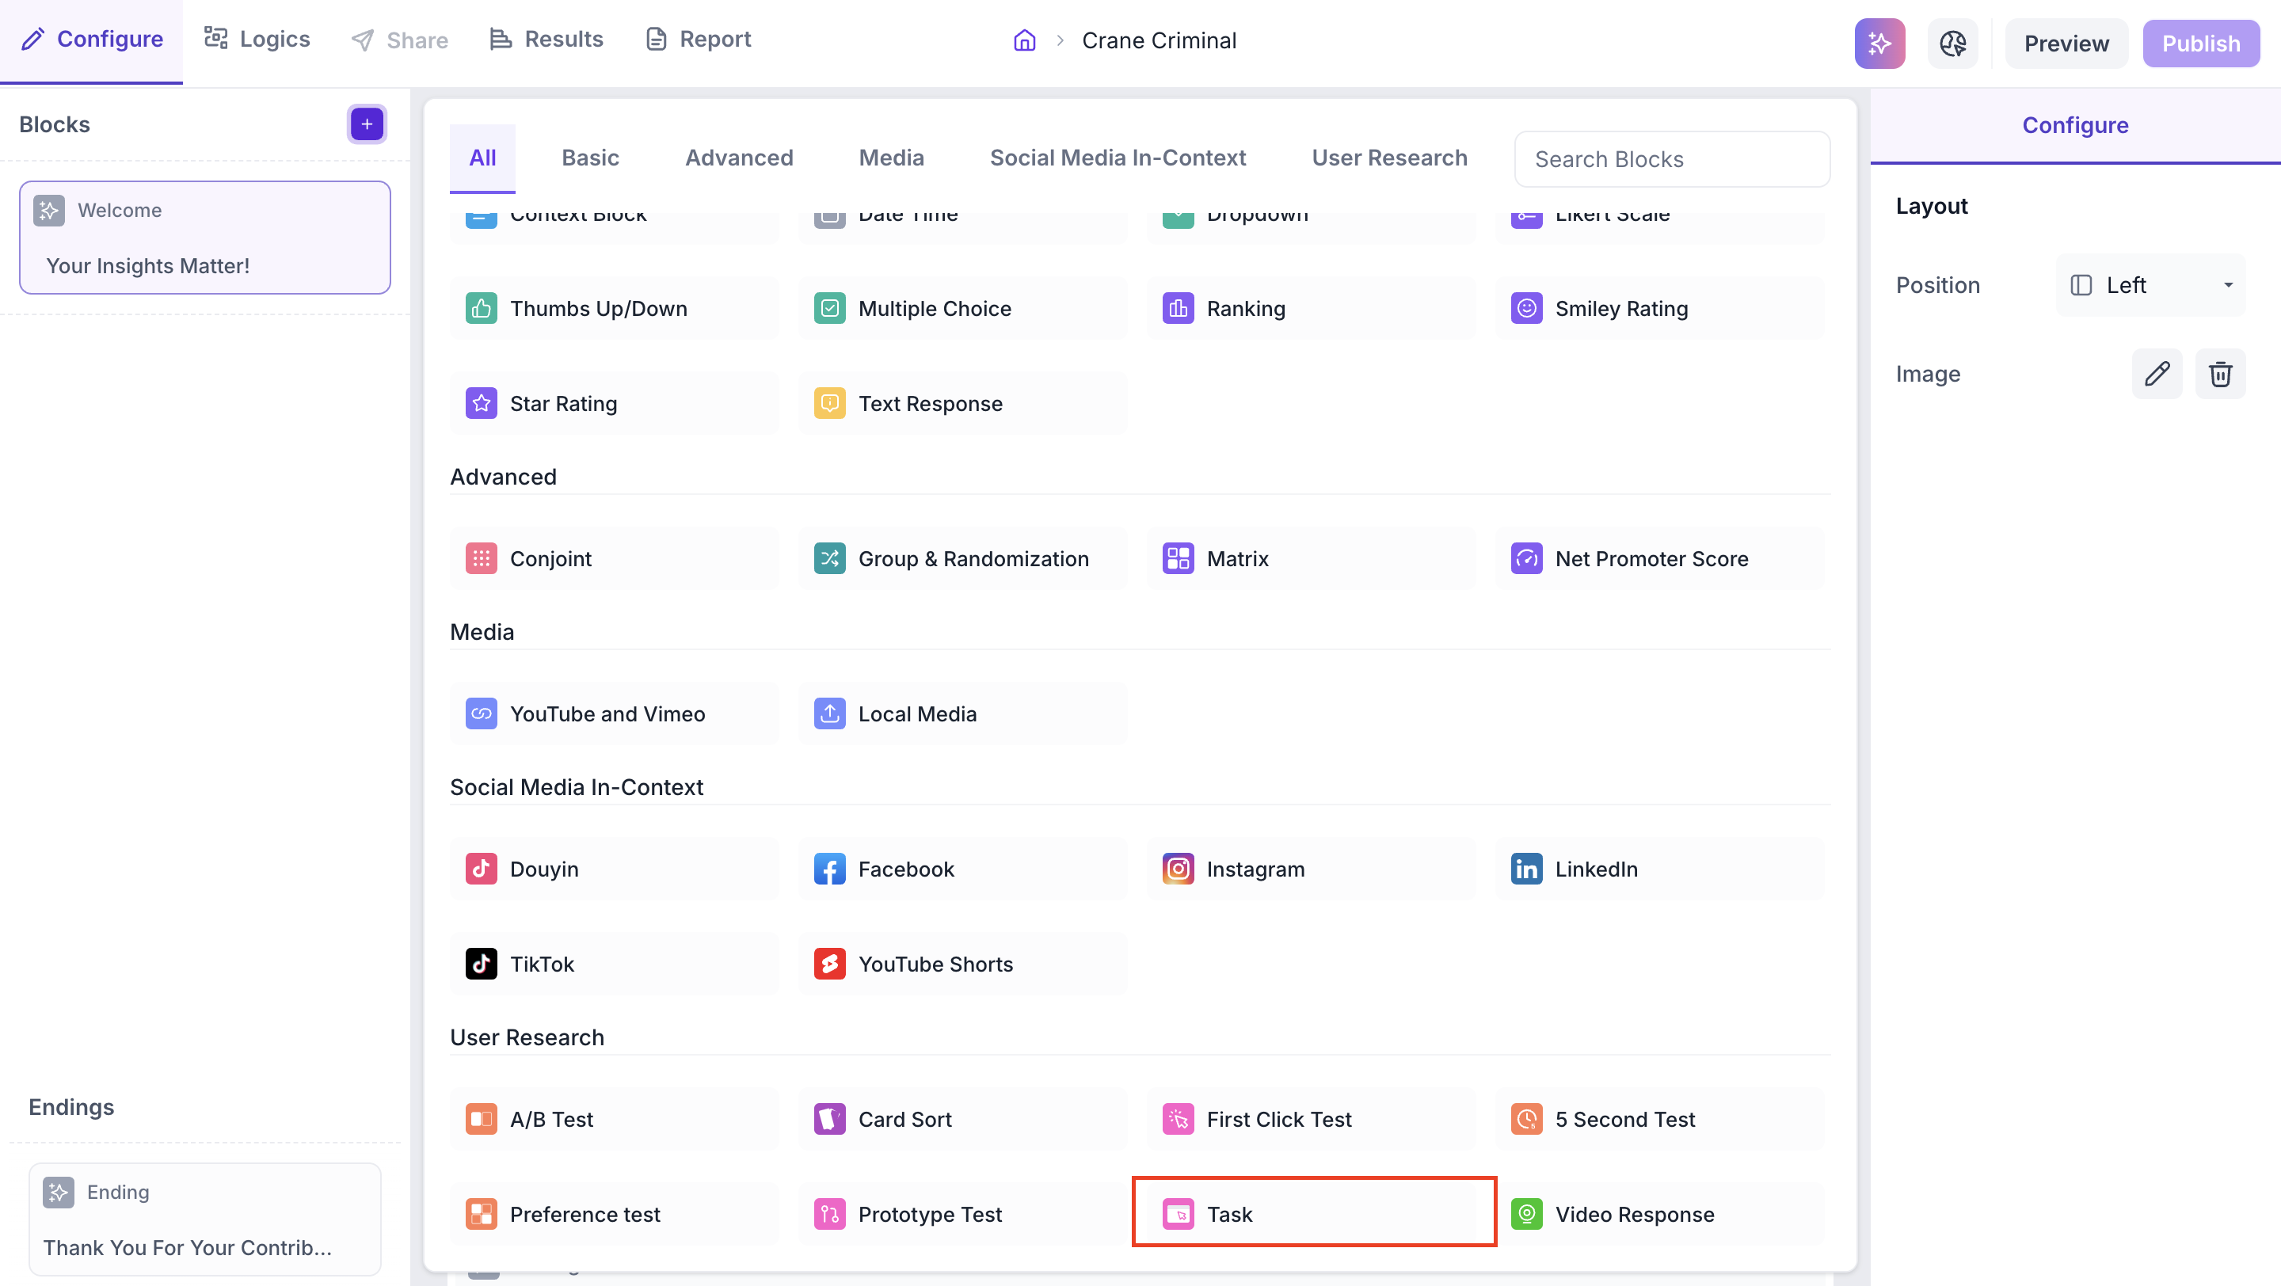Image resolution: width=2281 pixels, height=1286 pixels.
Task: Add the Task block
Action: 1314,1213
